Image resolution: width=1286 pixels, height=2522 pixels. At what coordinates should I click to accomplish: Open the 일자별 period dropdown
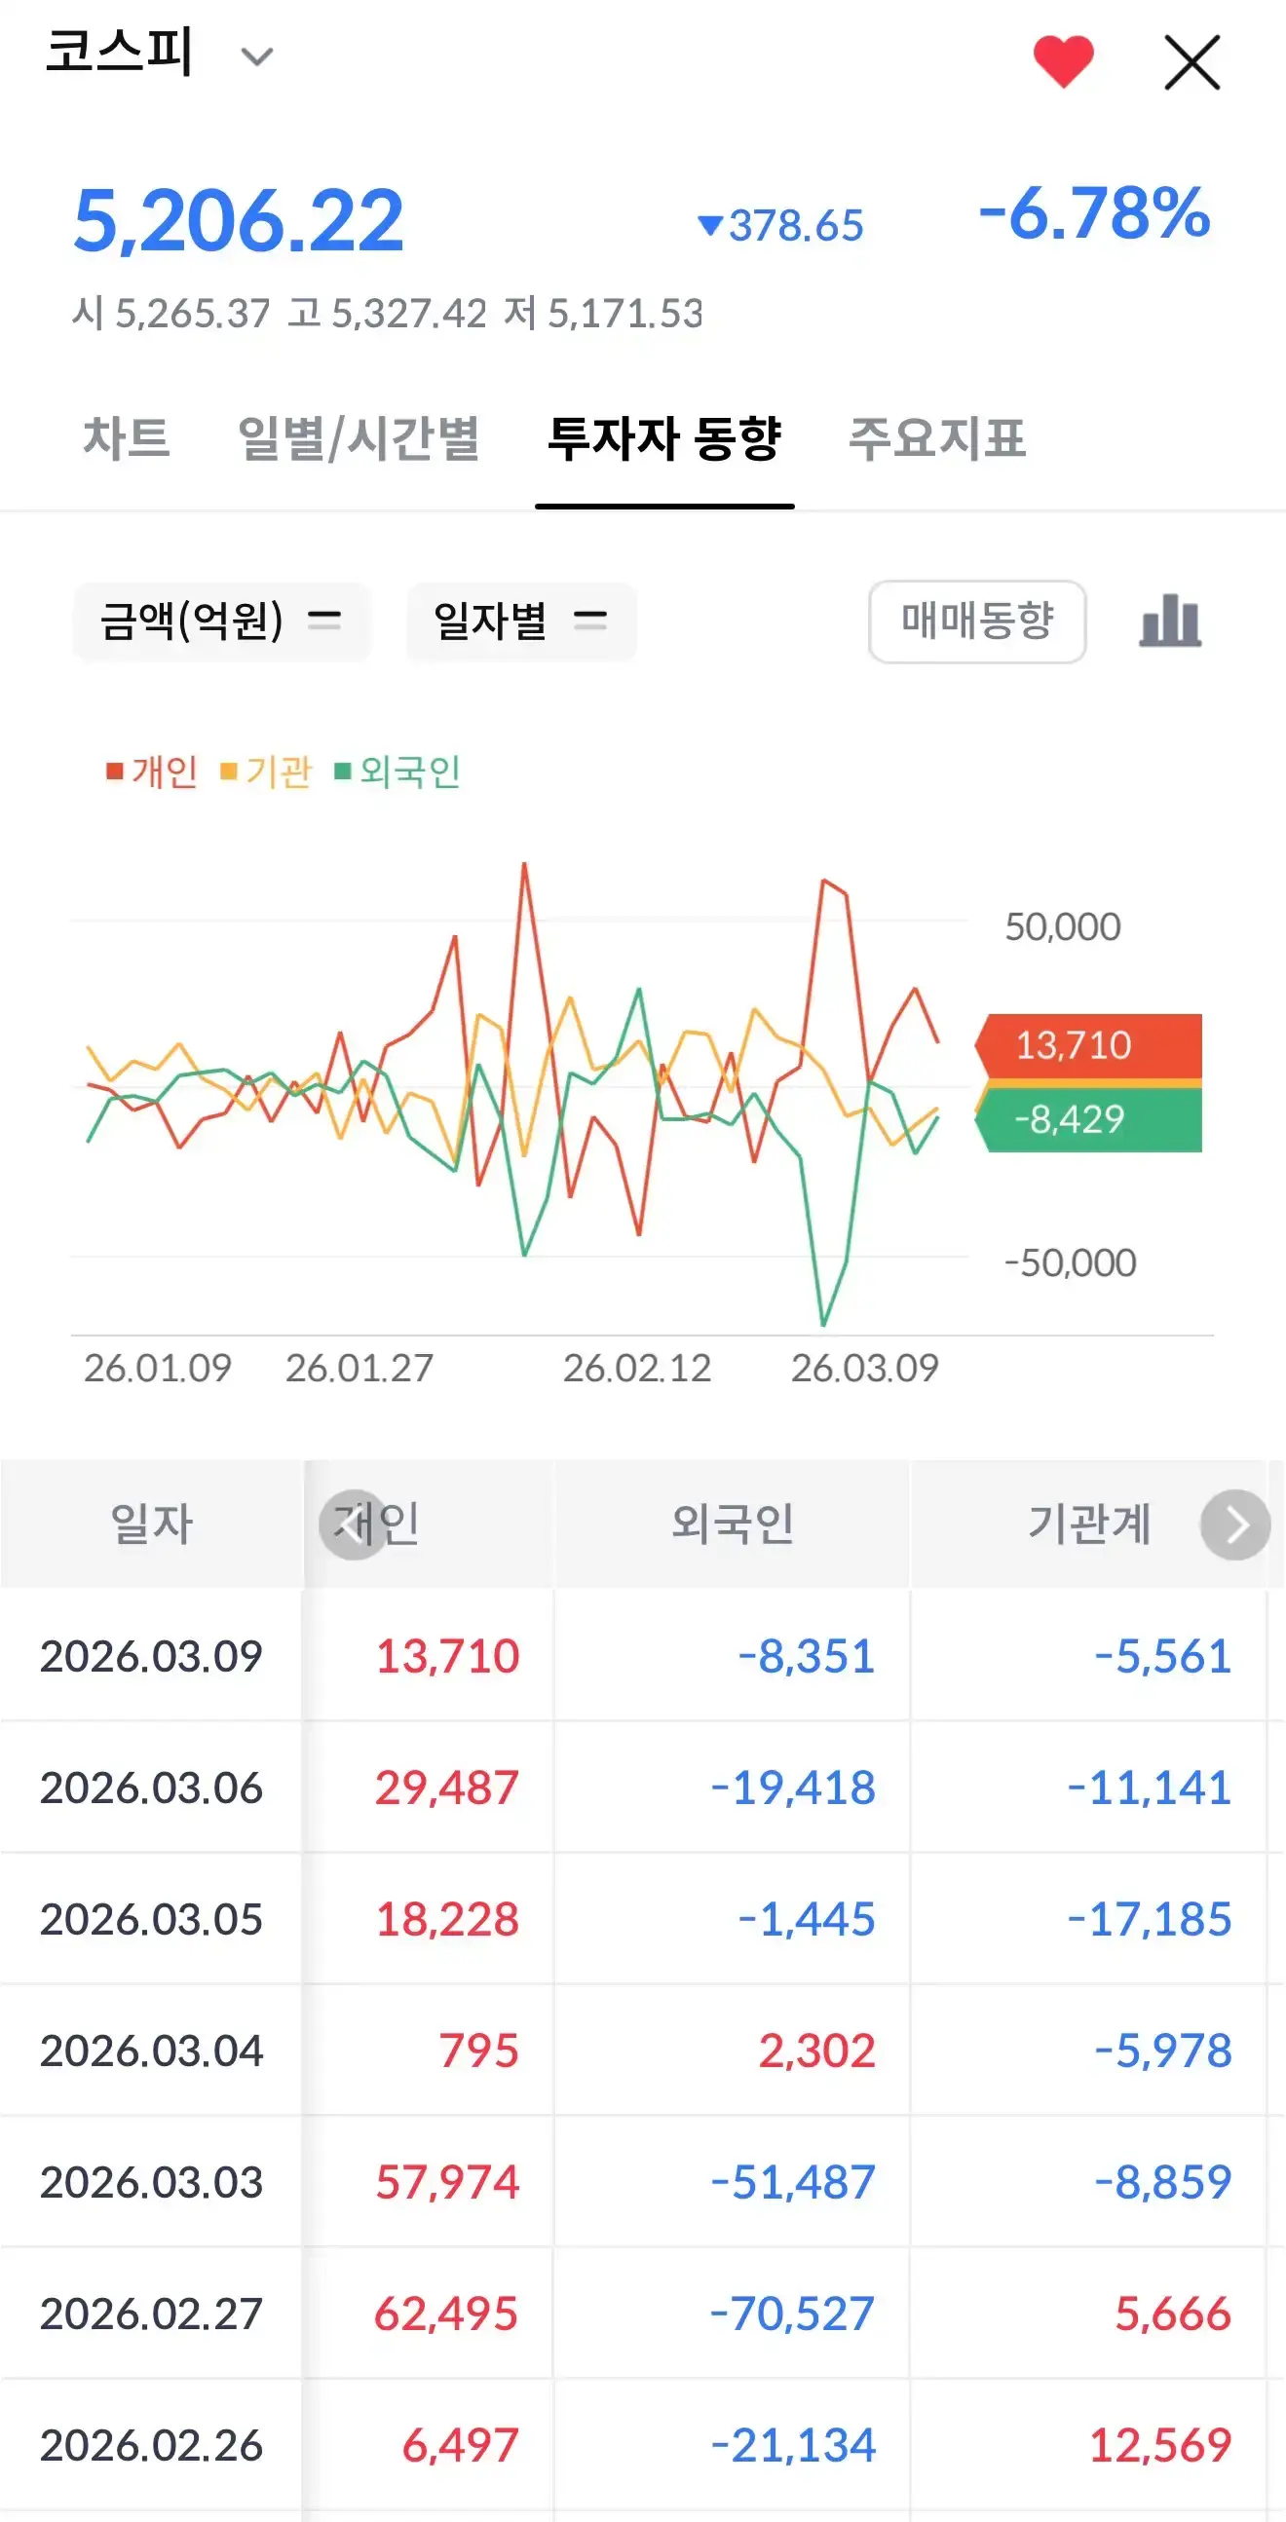tap(521, 621)
